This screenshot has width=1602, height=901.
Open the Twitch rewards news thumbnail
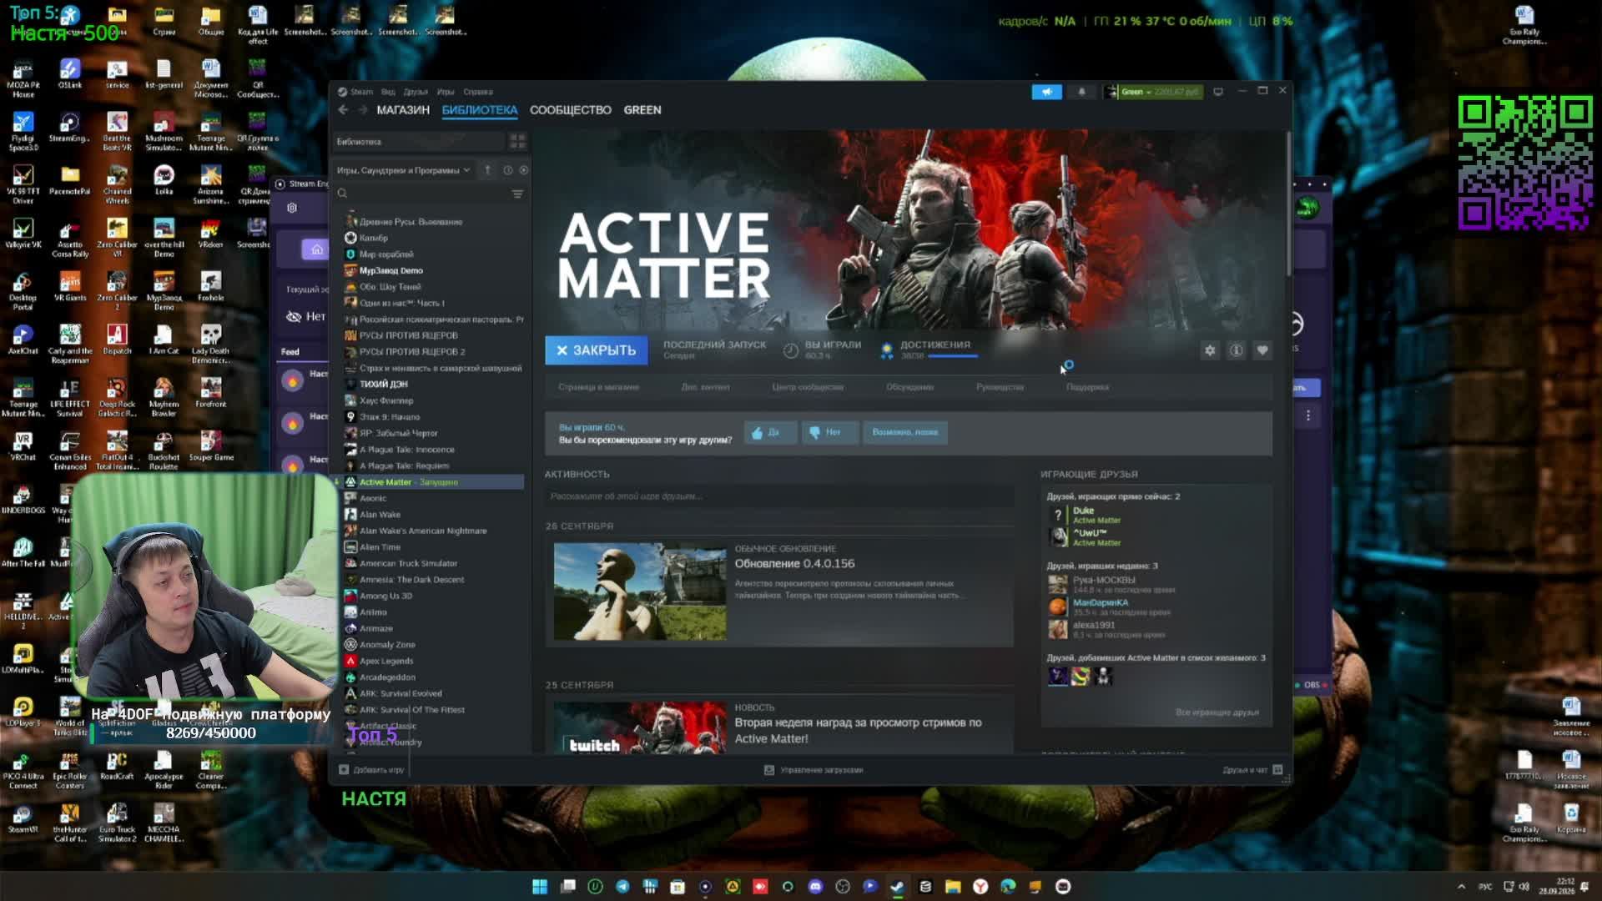[x=640, y=729]
